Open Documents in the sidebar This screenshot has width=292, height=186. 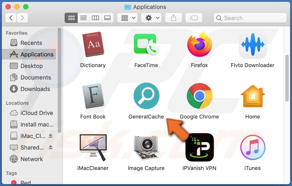click(29, 77)
